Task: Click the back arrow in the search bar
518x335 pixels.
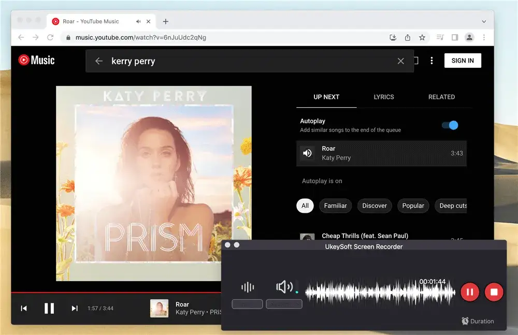Action: (98, 61)
